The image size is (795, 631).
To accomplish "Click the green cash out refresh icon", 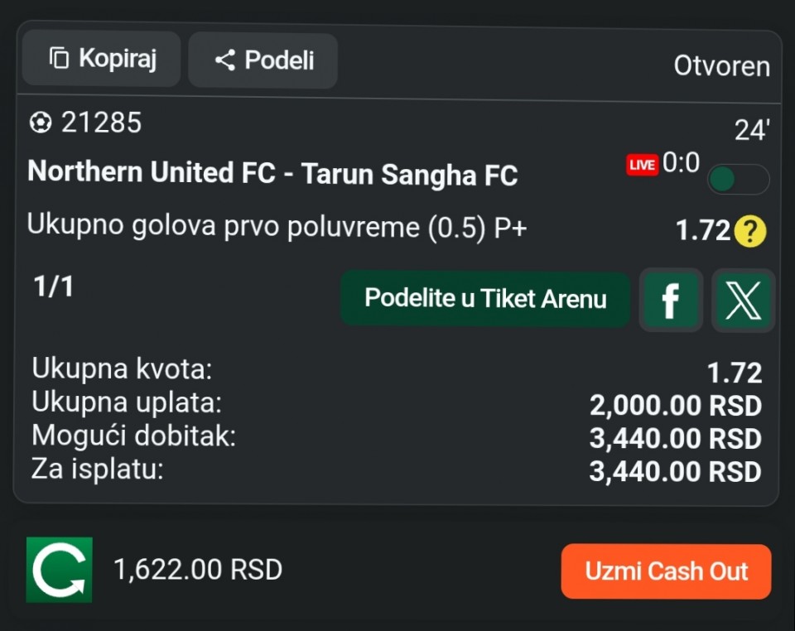I will coord(59,570).
